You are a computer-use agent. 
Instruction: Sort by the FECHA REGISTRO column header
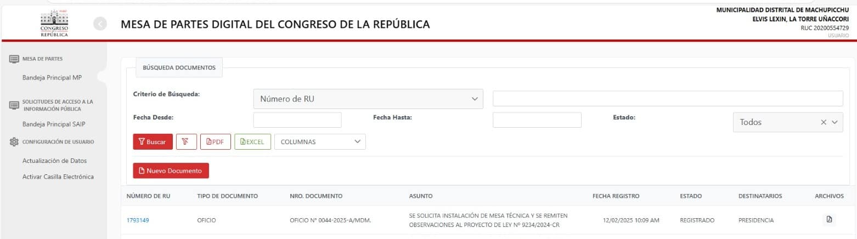click(x=616, y=196)
